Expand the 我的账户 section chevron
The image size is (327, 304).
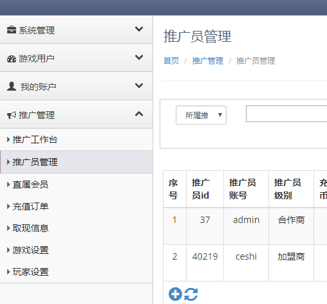[139, 85]
